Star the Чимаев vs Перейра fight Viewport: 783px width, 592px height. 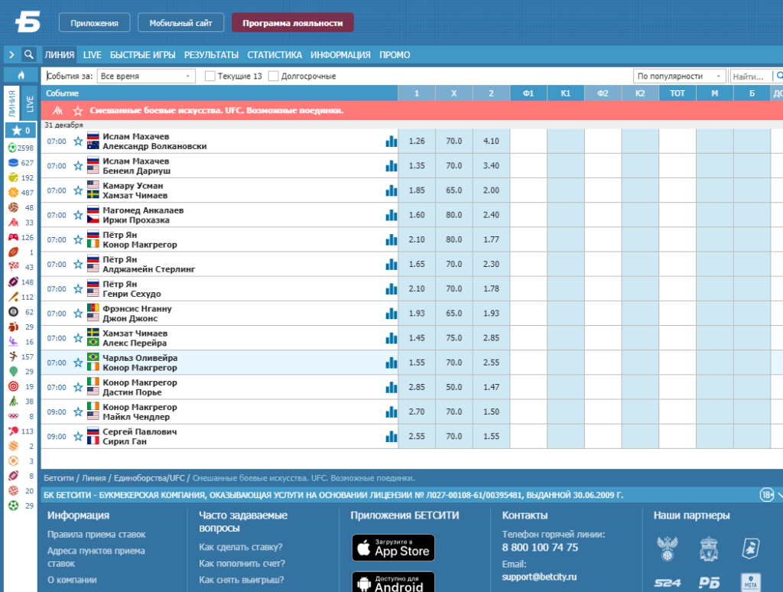[x=78, y=338]
